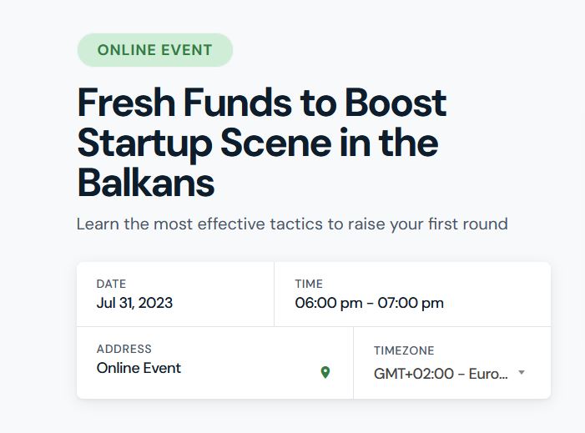Click the DATE field label

pyautogui.click(x=111, y=284)
